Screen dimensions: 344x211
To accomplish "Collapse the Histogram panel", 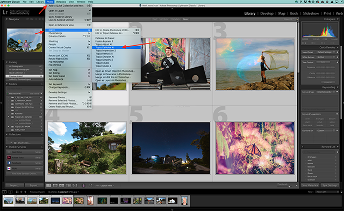I will (338, 19).
